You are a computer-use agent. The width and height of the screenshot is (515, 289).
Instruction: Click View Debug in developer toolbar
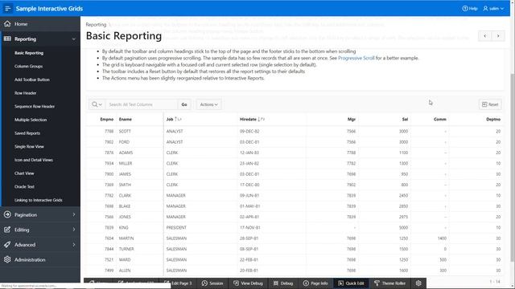[x=249, y=283]
